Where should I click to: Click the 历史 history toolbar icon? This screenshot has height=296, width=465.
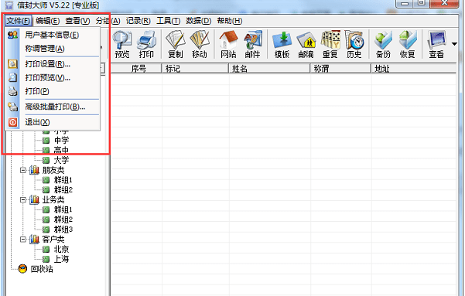coord(354,45)
